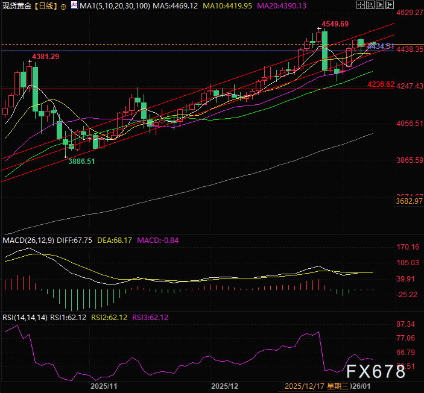Open RSI(14,14,14) indicator settings
424x393 pixels.
pos(24,318)
